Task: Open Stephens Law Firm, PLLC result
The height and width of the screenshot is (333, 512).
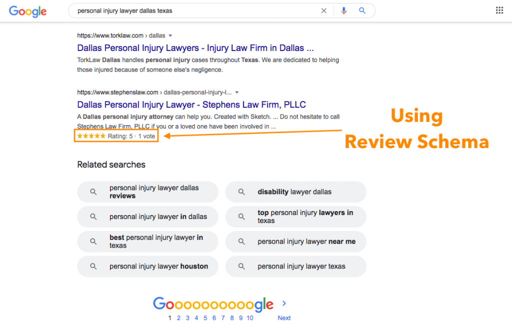Action: pos(191,105)
